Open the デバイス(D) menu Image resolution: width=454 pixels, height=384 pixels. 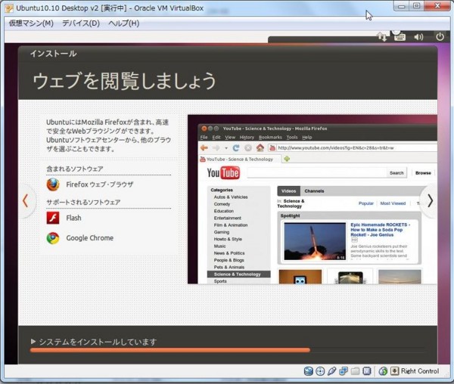pos(81,23)
